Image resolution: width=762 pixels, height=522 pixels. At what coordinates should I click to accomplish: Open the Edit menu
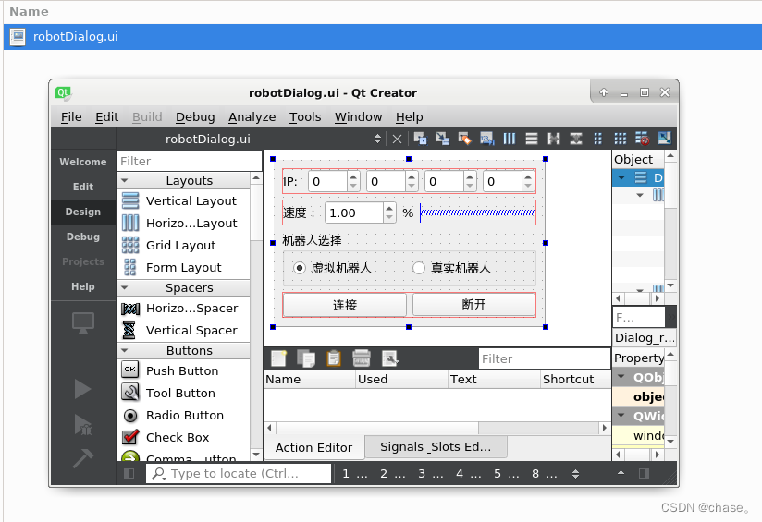click(x=107, y=117)
